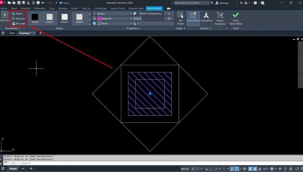Switch to the Express Tools tab
The width and height of the screenshot is (303, 172).
117,8
